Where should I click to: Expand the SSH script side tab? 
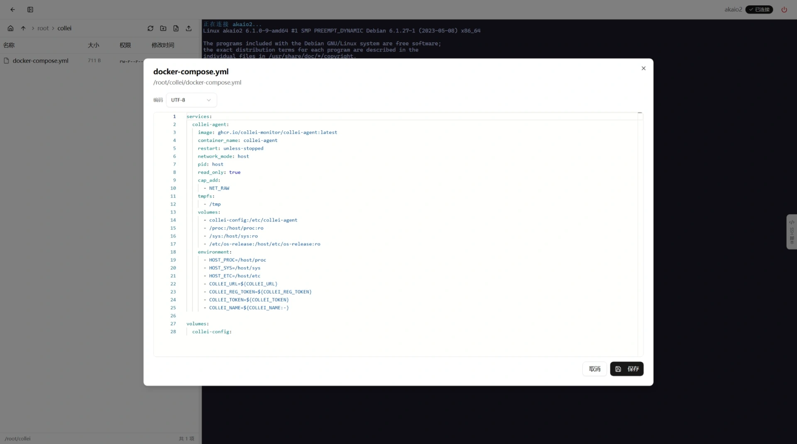791,232
